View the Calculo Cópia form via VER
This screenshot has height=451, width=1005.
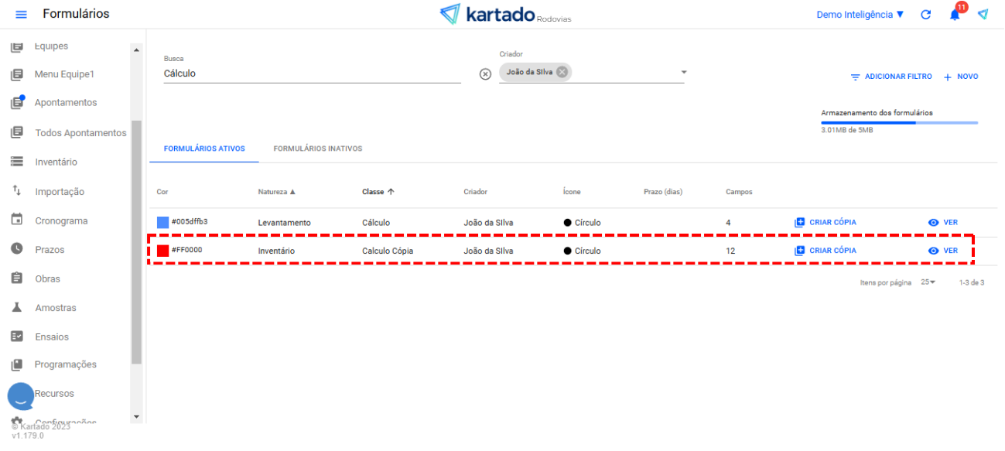(943, 251)
